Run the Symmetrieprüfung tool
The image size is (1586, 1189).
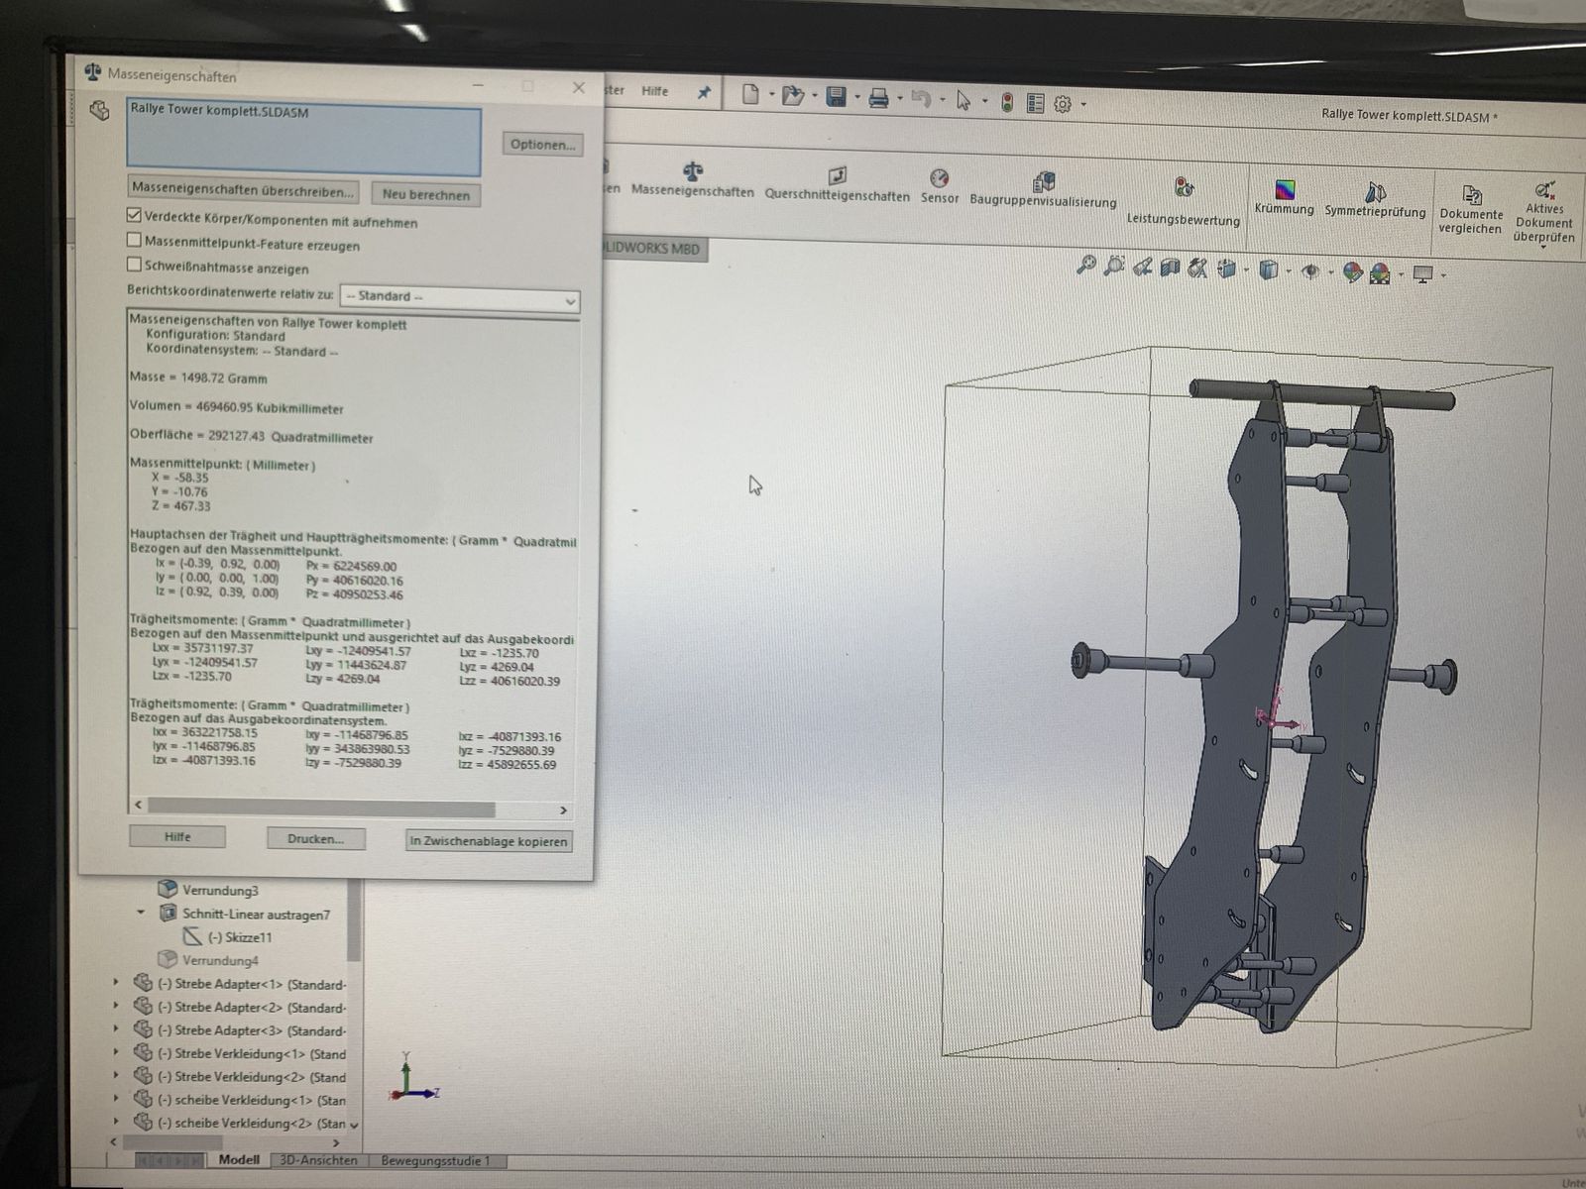click(1375, 191)
